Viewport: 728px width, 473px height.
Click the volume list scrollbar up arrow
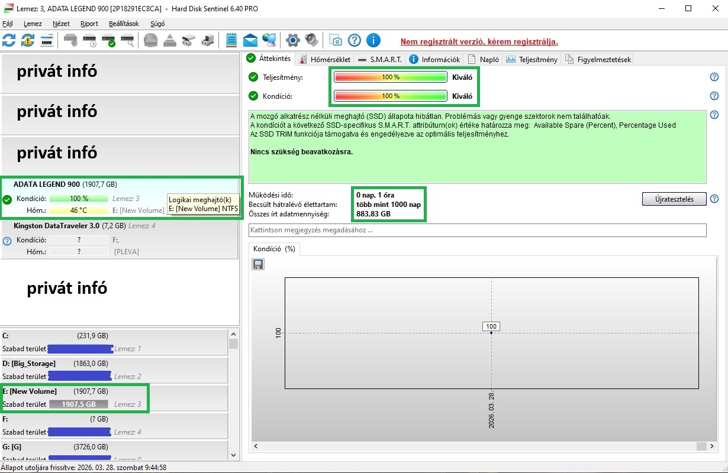point(234,334)
